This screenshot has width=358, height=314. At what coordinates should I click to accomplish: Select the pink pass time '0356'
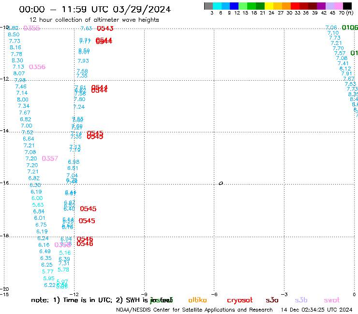[37, 67]
